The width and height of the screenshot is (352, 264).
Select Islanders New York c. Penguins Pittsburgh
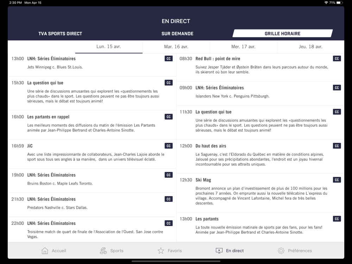click(232, 96)
